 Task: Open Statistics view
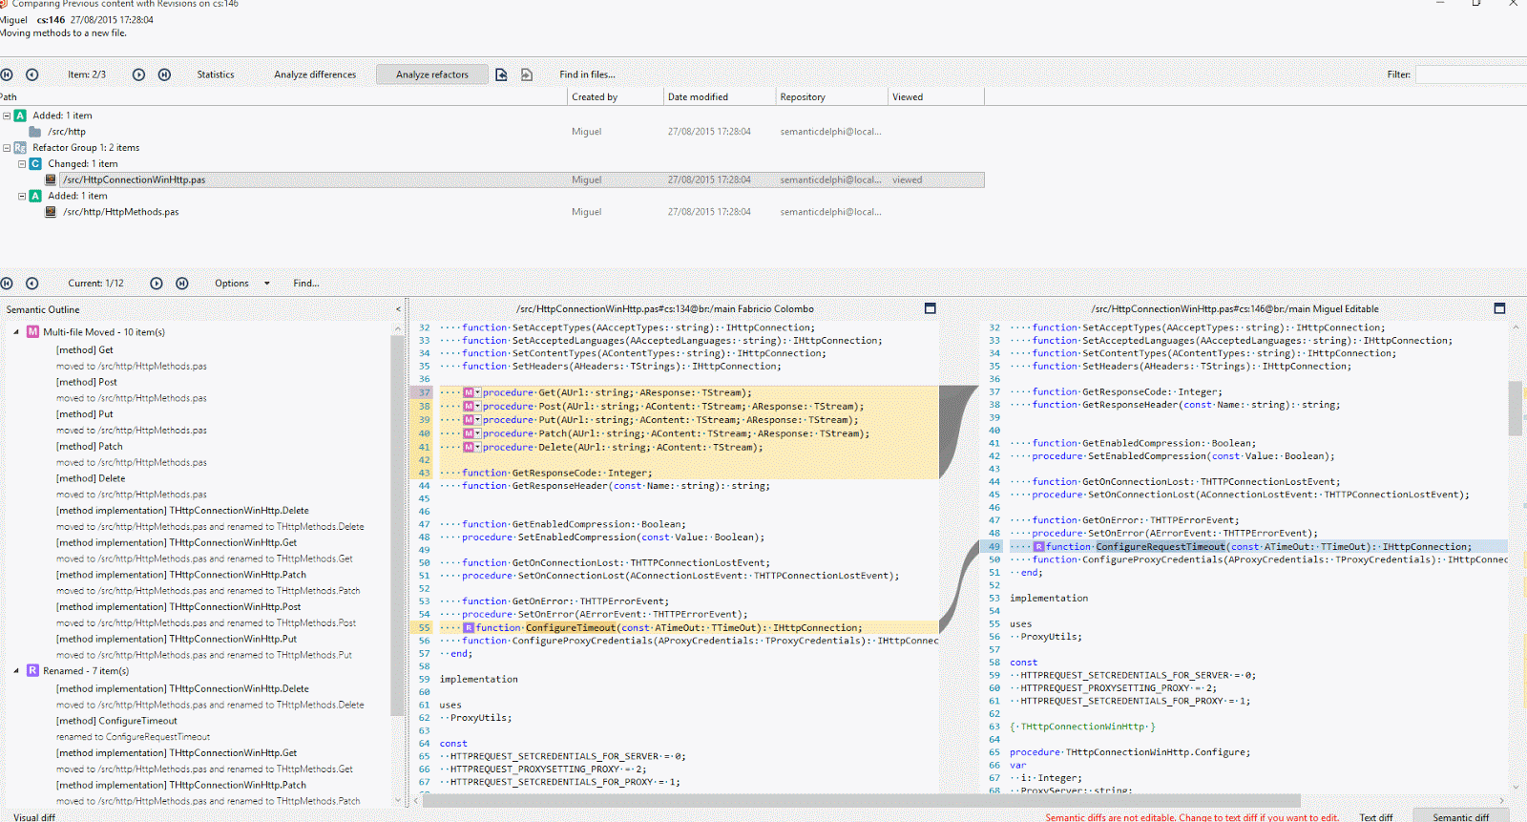[216, 74]
